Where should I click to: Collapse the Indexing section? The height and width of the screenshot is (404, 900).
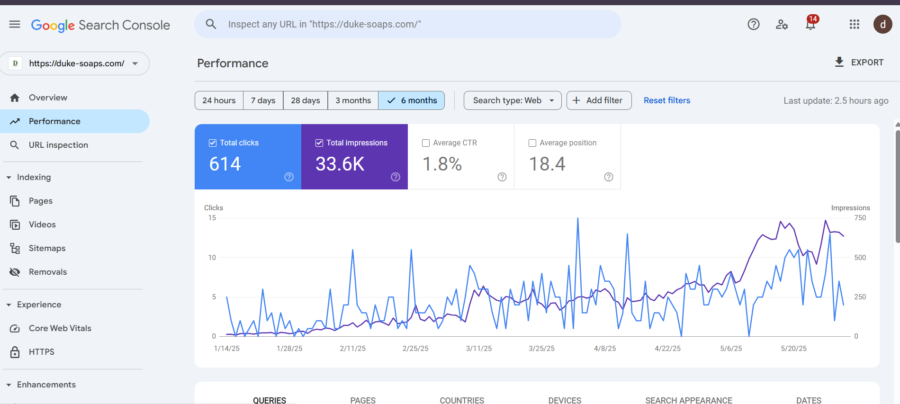coord(9,177)
